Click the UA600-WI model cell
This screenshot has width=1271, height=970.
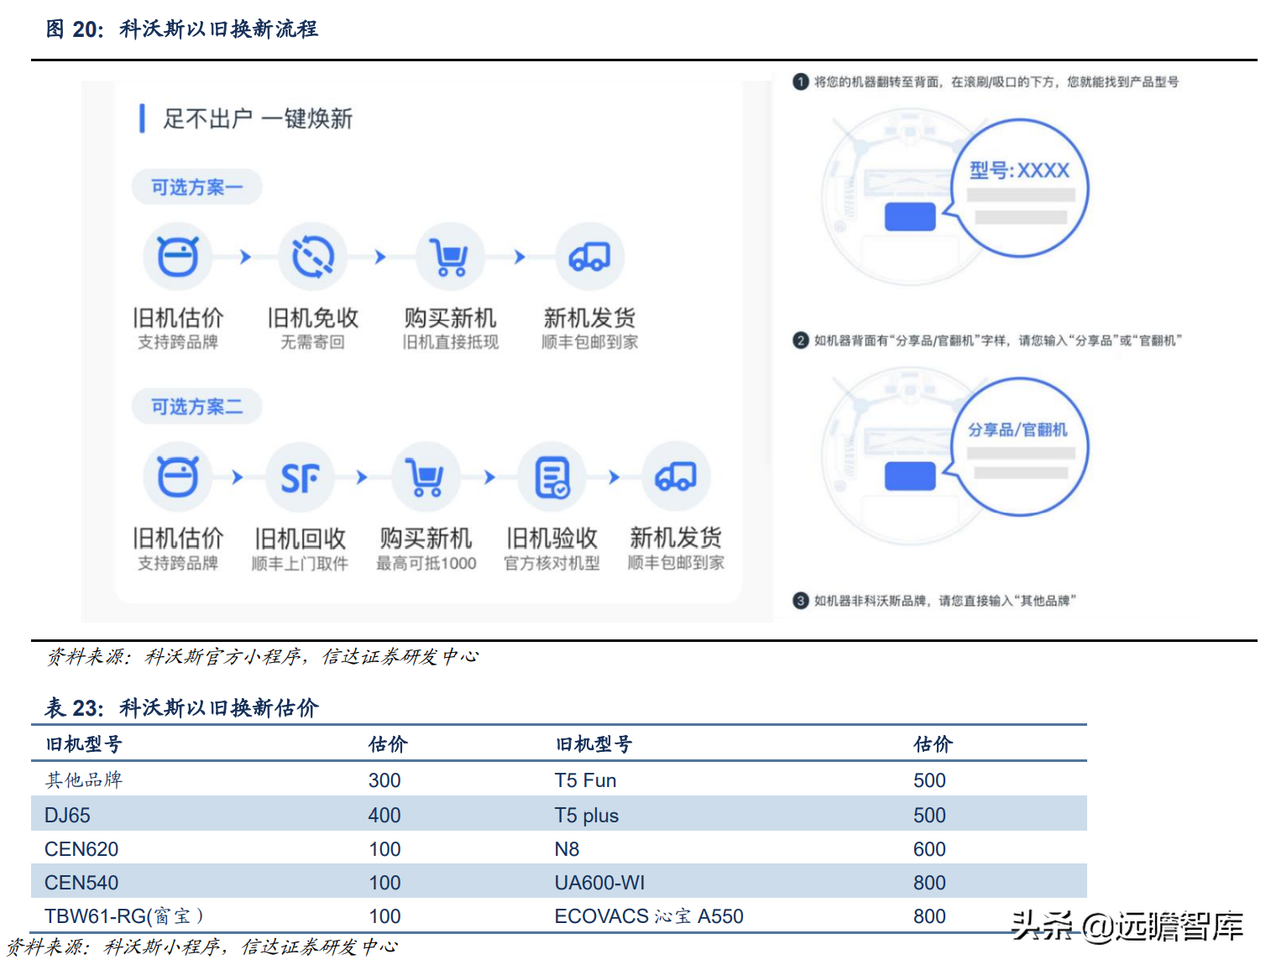(599, 883)
